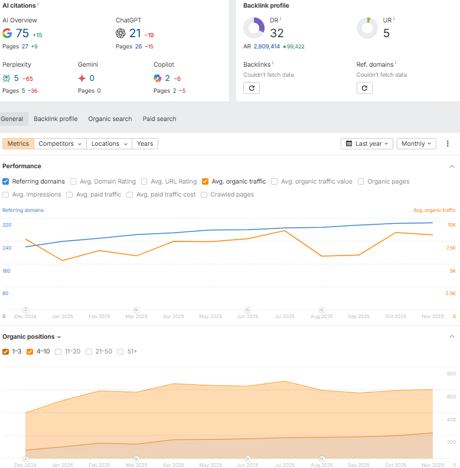
Task: Click the Dec 2024 marker in Performance chart
Action: (26, 310)
